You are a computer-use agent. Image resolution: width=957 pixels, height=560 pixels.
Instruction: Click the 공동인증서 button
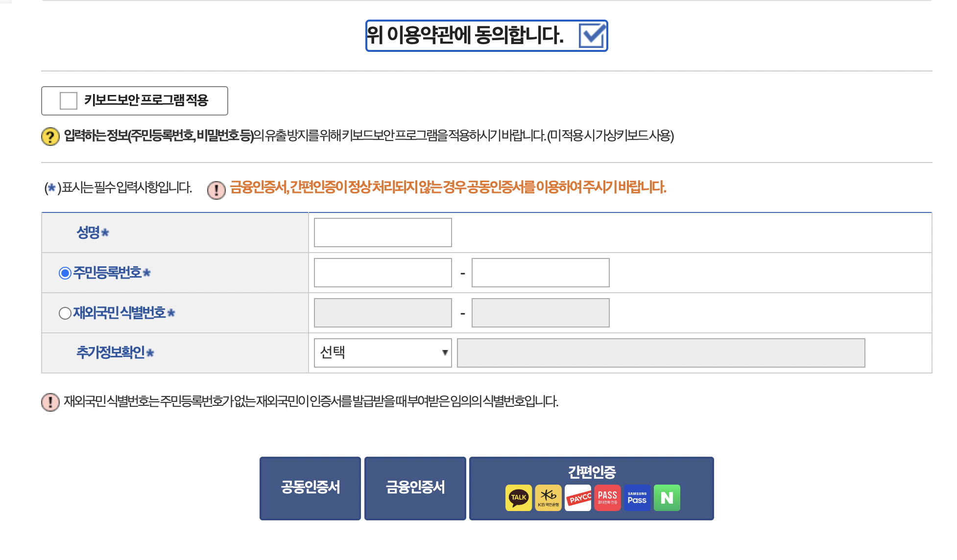310,488
